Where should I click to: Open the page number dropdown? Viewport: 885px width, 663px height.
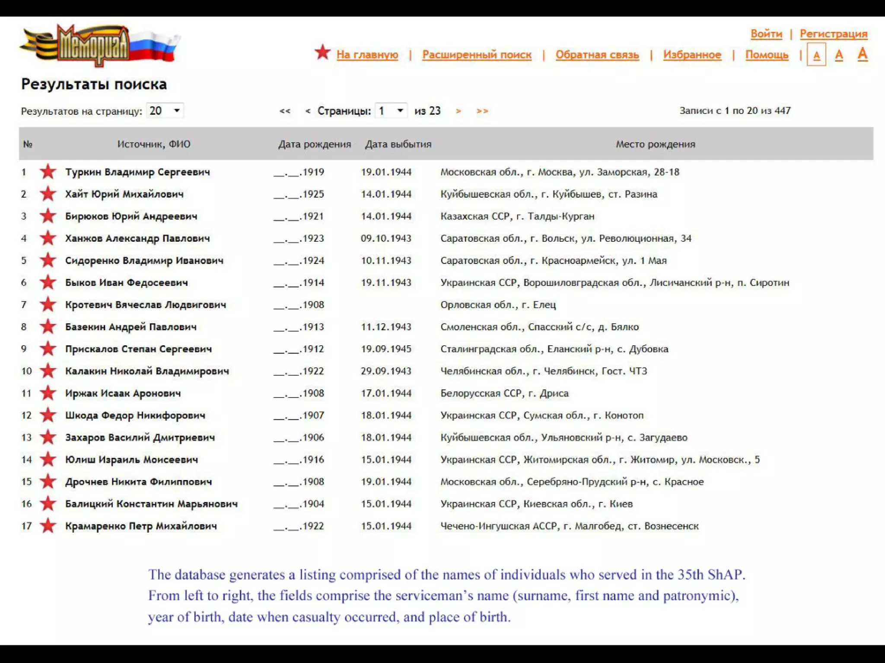pos(392,111)
